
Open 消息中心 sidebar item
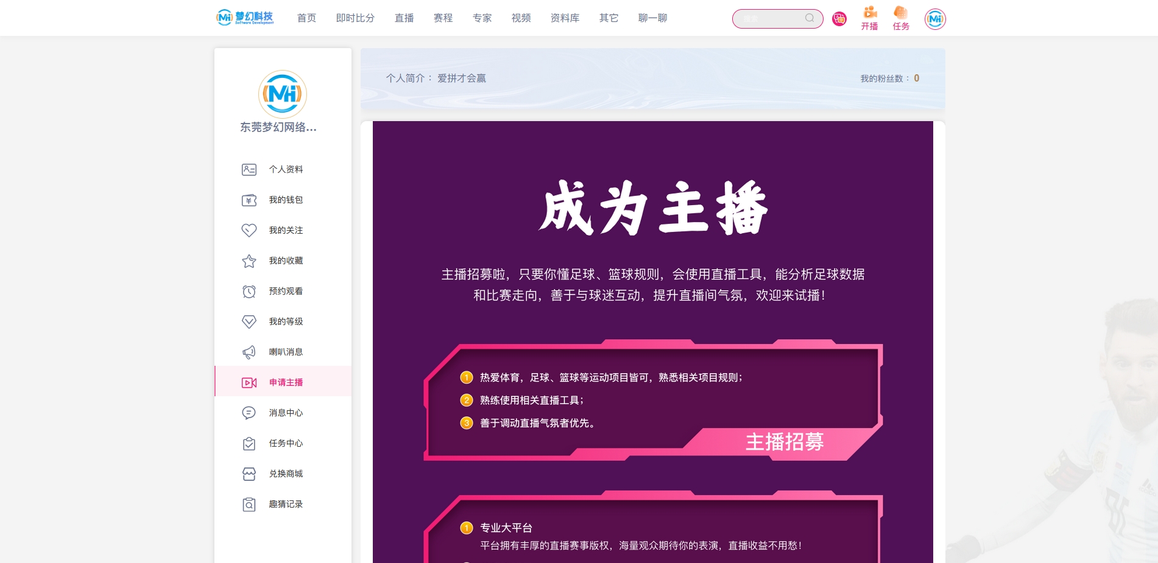coord(283,413)
